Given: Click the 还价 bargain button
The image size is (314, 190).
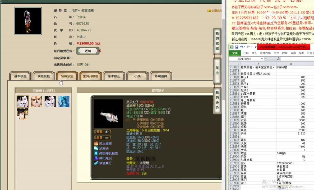Looking at the screenshot, I should pyautogui.click(x=88, y=51).
